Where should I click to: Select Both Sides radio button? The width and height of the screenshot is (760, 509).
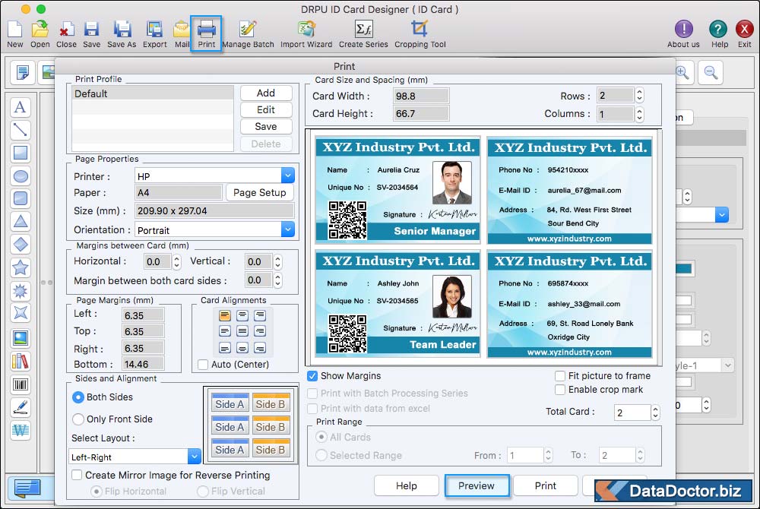[x=78, y=397]
